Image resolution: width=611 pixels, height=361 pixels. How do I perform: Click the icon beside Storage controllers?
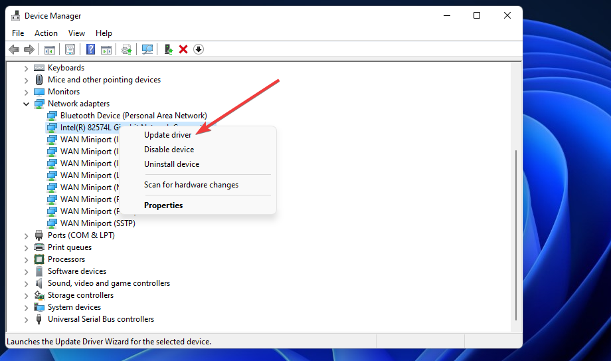coord(39,295)
